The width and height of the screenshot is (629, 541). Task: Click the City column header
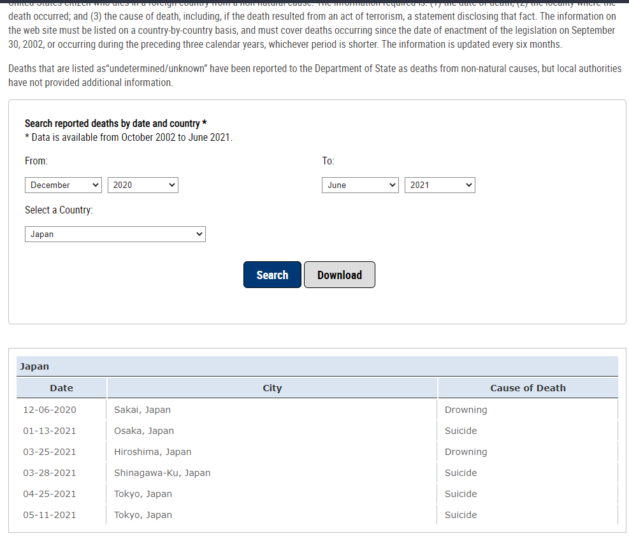[272, 388]
